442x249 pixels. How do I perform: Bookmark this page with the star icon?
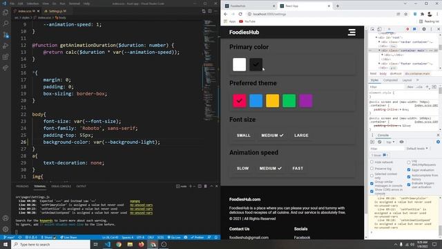[405, 14]
